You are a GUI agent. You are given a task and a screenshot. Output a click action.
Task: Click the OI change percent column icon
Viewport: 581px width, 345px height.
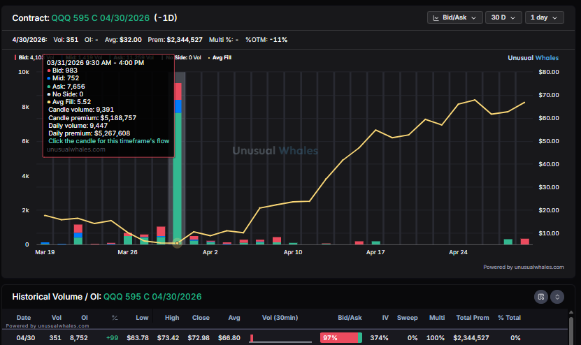(115, 318)
